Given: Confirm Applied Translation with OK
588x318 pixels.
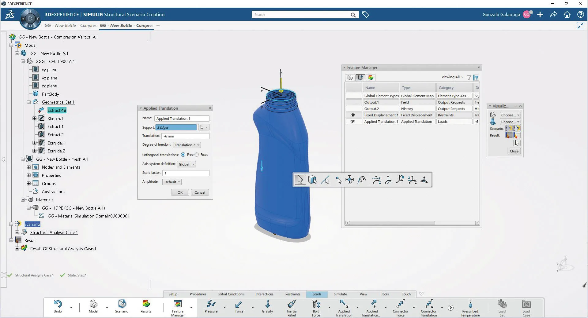Looking at the screenshot, I should pos(180,192).
